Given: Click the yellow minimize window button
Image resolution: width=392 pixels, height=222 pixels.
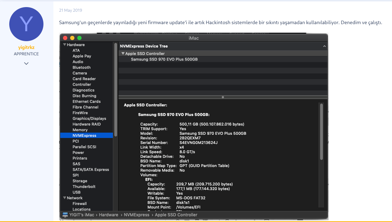Looking at the screenshot, I should (x=72, y=38).
